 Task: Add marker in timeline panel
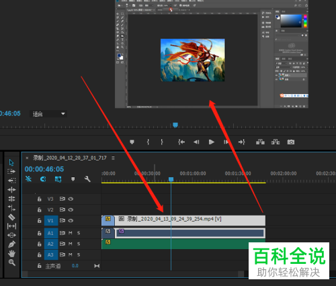coord(73,179)
